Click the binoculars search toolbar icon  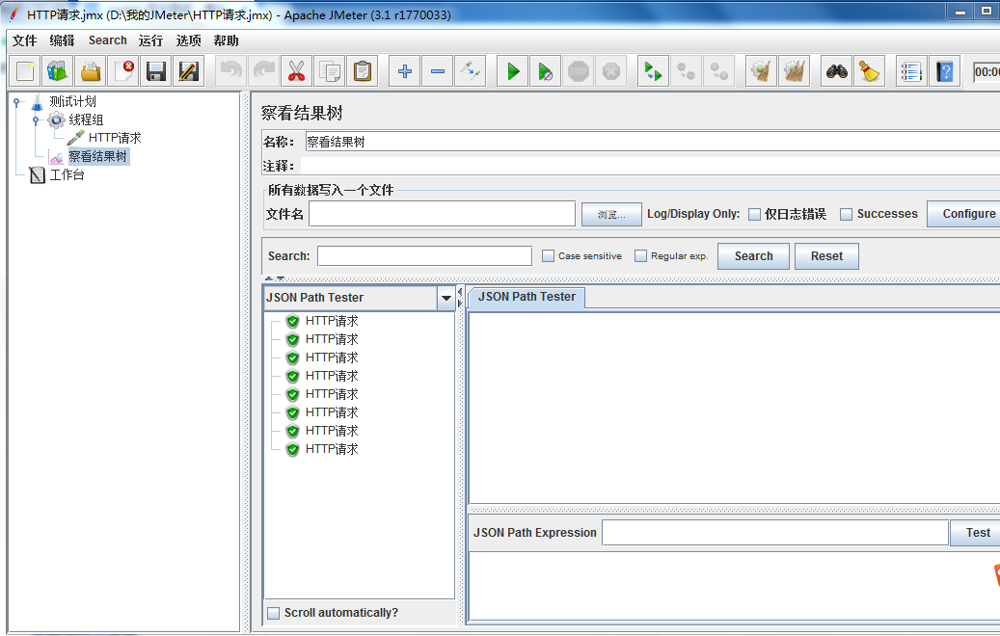tap(836, 70)
